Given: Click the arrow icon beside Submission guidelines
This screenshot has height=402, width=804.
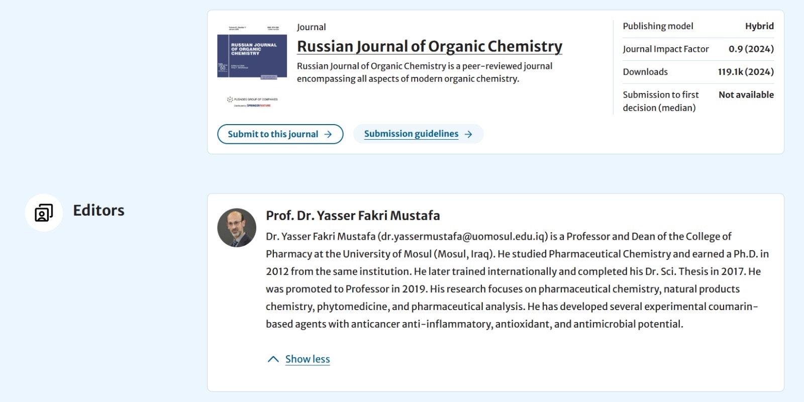Looking at the screenshot, I should [x=468, y=134].
